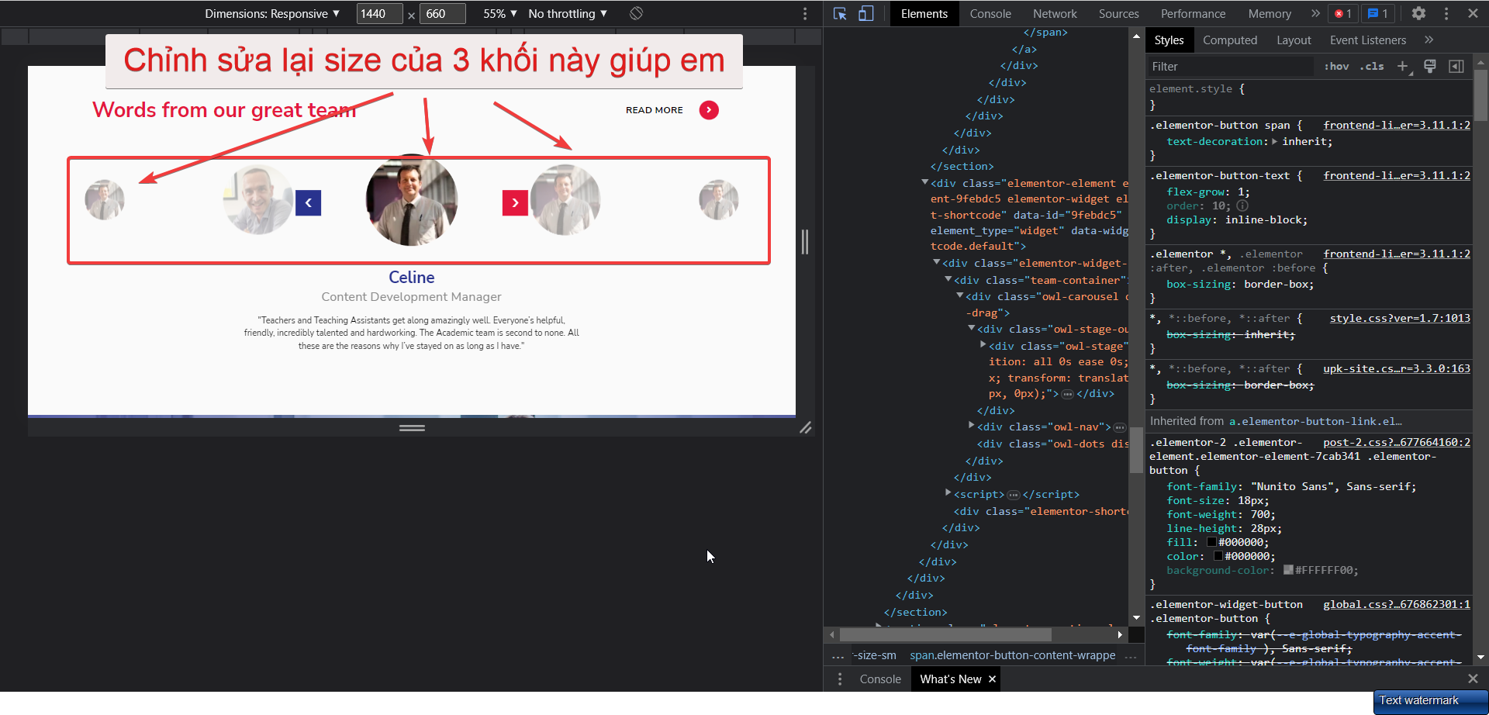Show more Styles sidebar panes chevron
1489x715 pixels.
[1429, 40]
